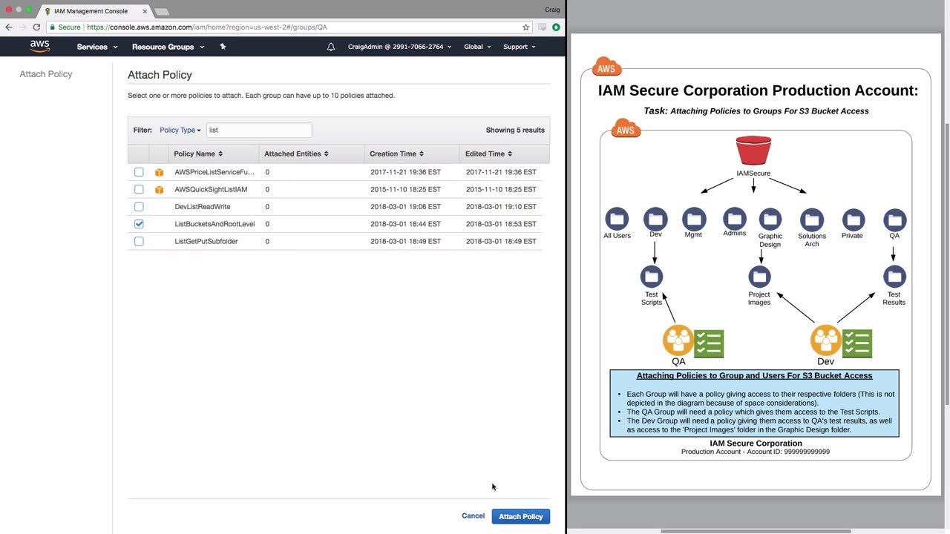Sort the table by Policy Name
This screenshot has width=950, height=534.
coord(198,154)
